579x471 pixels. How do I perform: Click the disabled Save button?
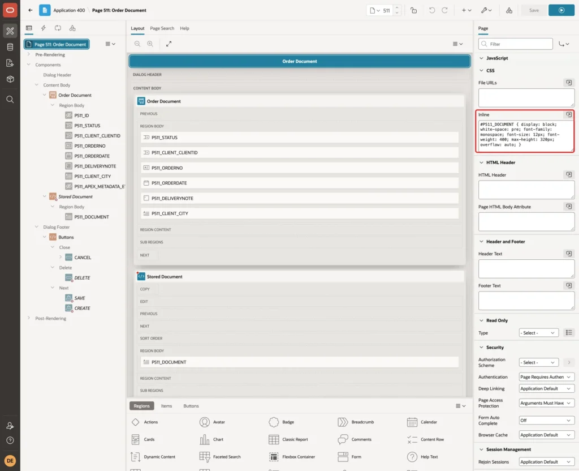[534, 10]
